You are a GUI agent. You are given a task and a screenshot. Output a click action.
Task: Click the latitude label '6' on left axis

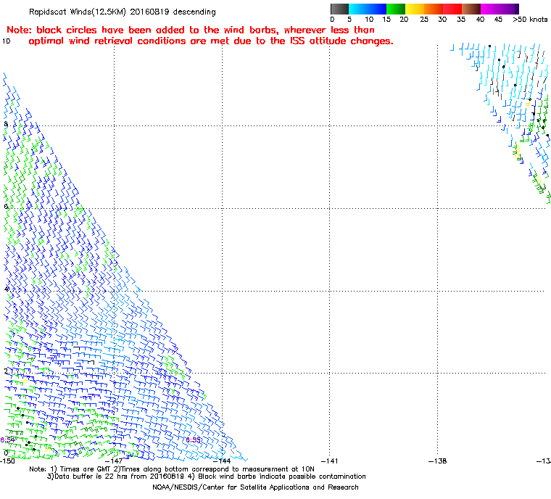point(6,207)
